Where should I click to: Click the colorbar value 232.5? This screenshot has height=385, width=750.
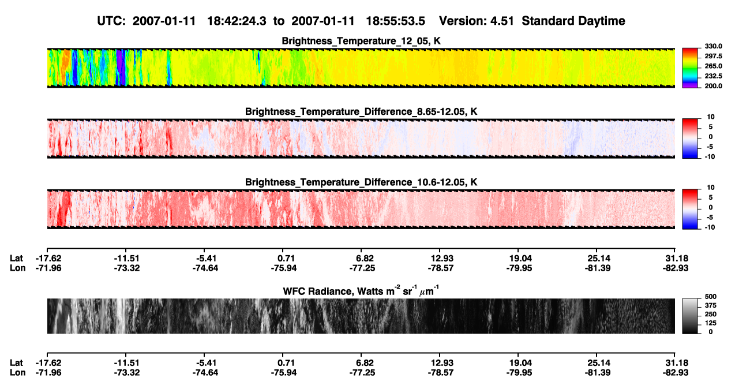click(713, 76)
